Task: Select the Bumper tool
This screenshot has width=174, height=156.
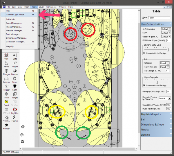Action: [x=15, y=72]
